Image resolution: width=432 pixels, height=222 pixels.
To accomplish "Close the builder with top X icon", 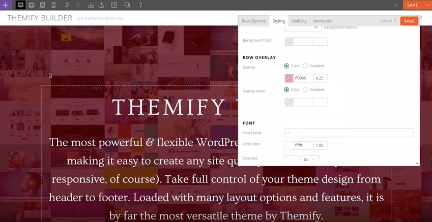I will [396, 5].
